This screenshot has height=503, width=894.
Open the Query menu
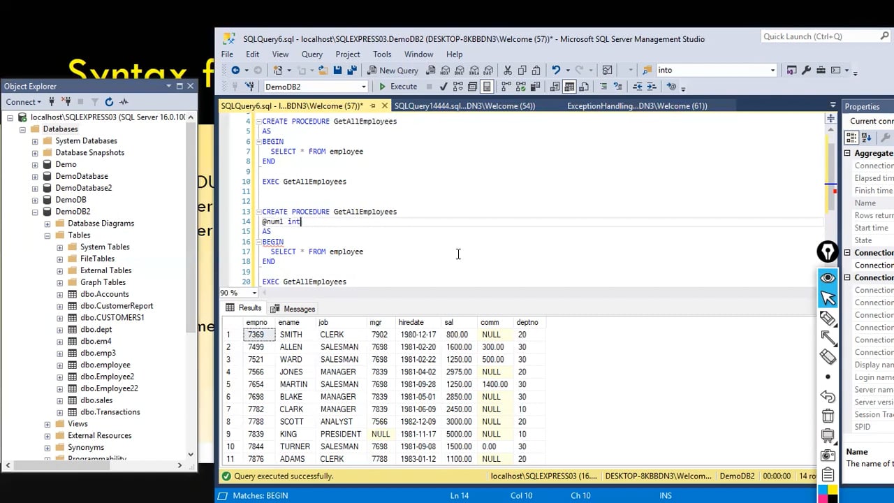tap(312, 54)
